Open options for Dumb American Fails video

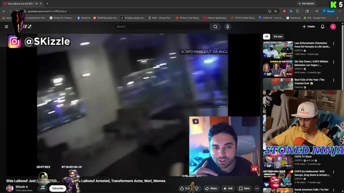click(334, 190)
